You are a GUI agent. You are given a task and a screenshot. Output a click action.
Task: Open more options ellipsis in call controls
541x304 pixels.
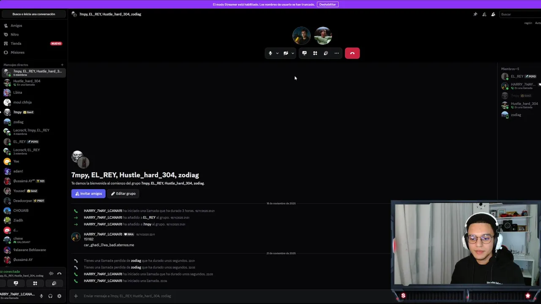click(x=336, y=53)
